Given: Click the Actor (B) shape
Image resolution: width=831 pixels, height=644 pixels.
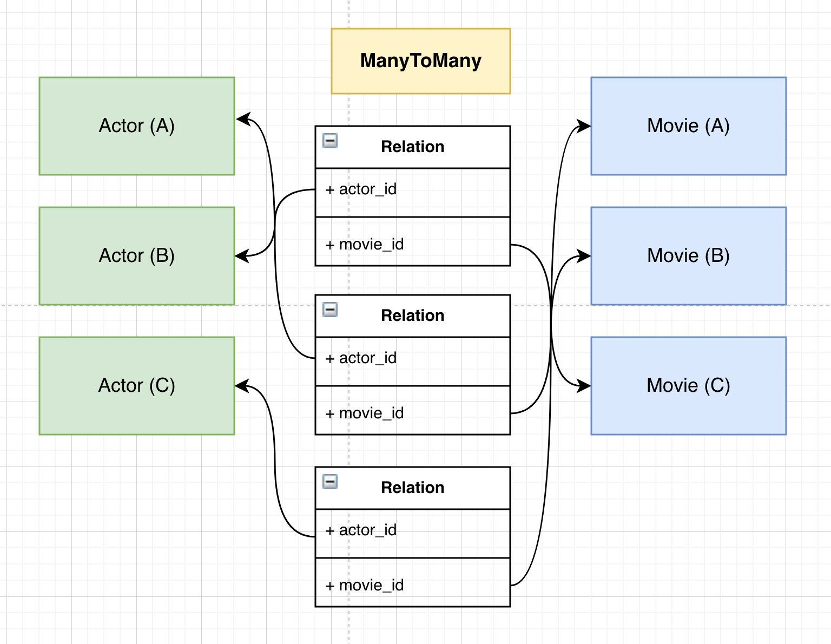Looking at the screenshot, I should point(136,256).
